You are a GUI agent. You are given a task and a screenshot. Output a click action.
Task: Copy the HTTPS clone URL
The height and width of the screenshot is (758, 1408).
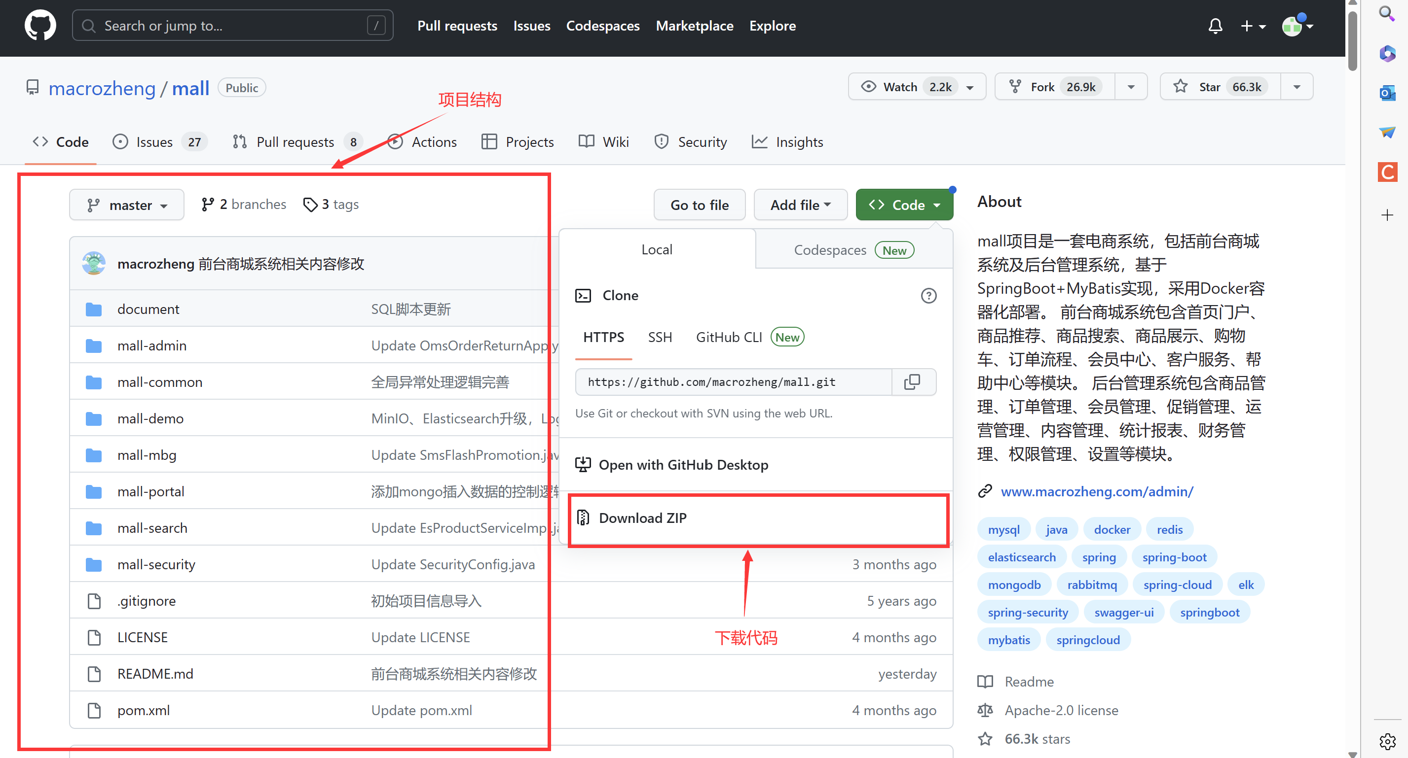pos(912,382)
